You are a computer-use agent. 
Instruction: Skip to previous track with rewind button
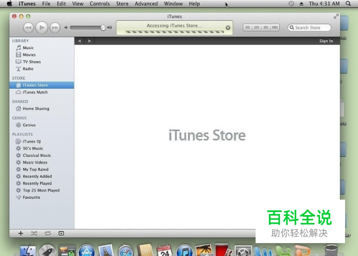tap(28, 27)
